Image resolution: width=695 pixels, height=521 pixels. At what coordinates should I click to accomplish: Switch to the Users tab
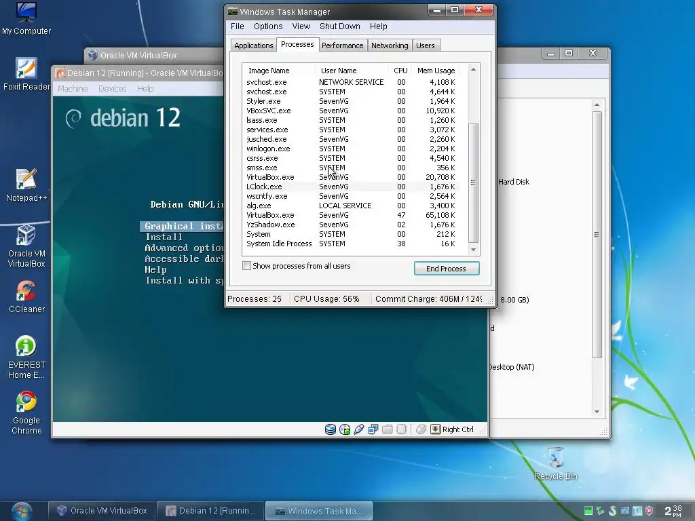click(425, 45)
